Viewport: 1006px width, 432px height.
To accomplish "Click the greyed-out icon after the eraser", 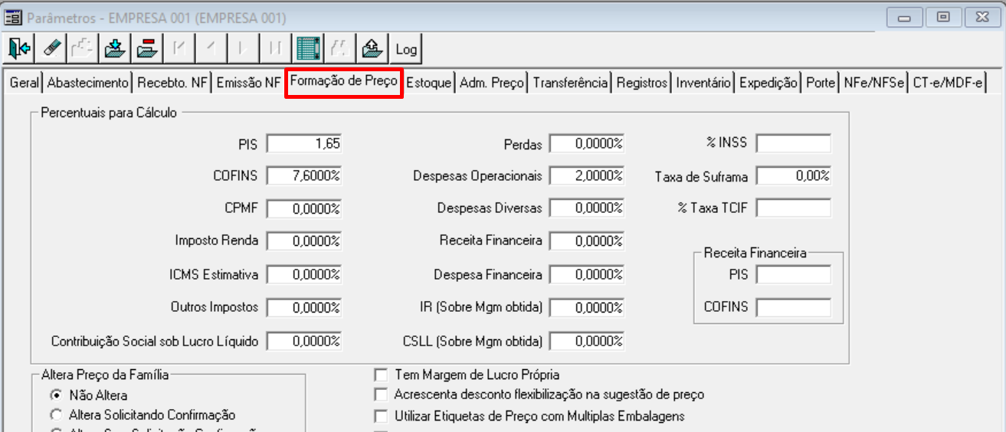I will 83,49.
